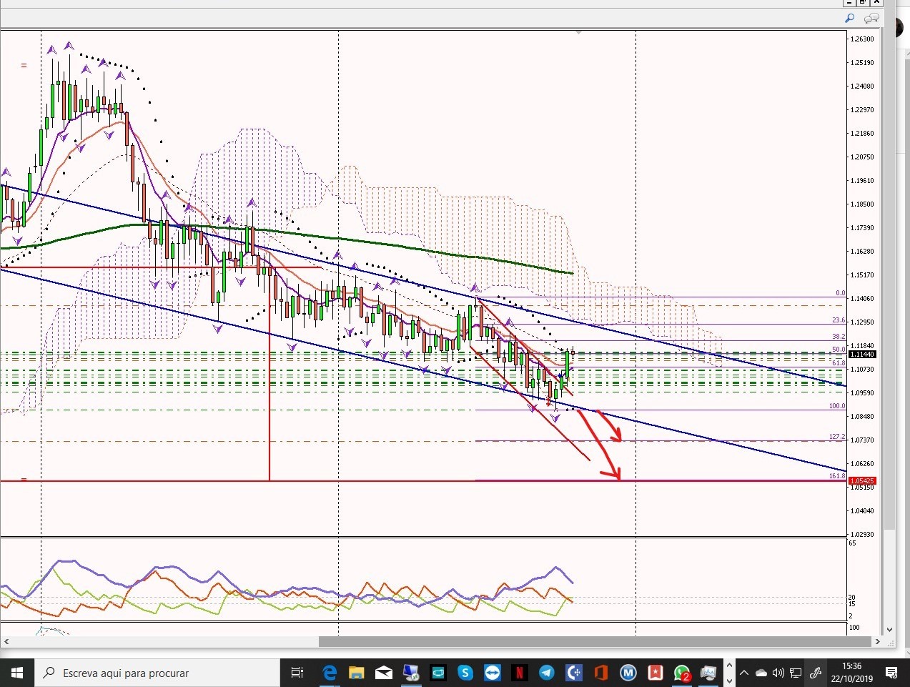
Task: Minimize the MetaTrader chart window
Action: tap(850, 3)
